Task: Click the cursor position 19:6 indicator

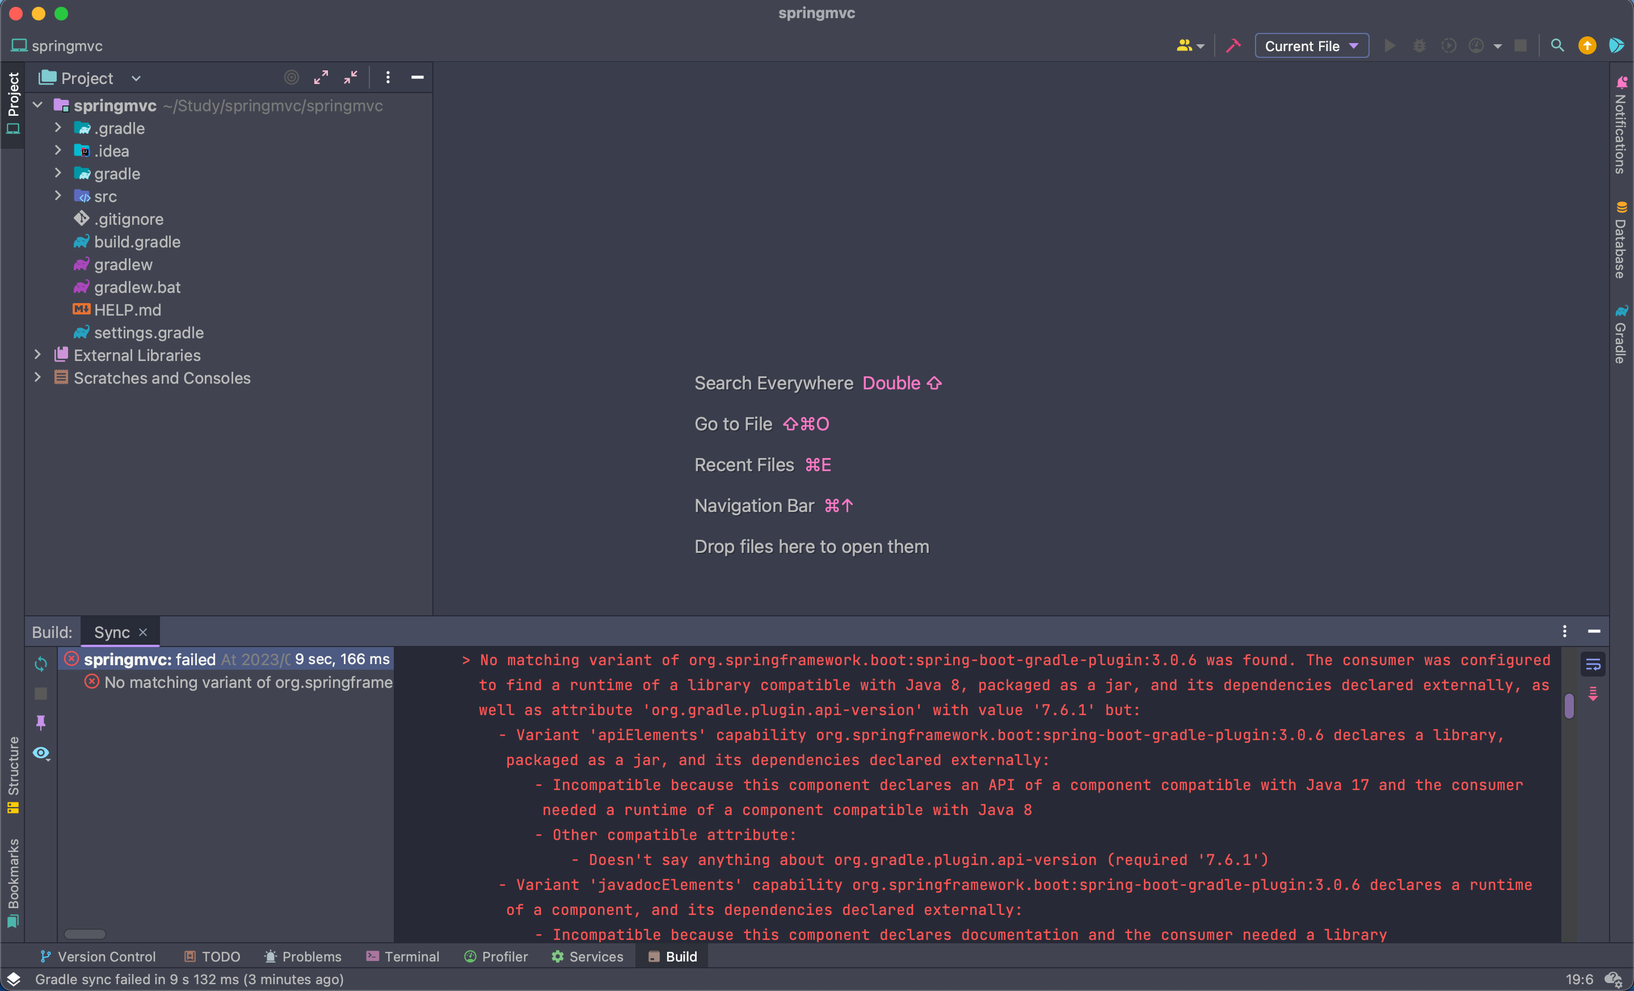Action: coord(1579,979)
